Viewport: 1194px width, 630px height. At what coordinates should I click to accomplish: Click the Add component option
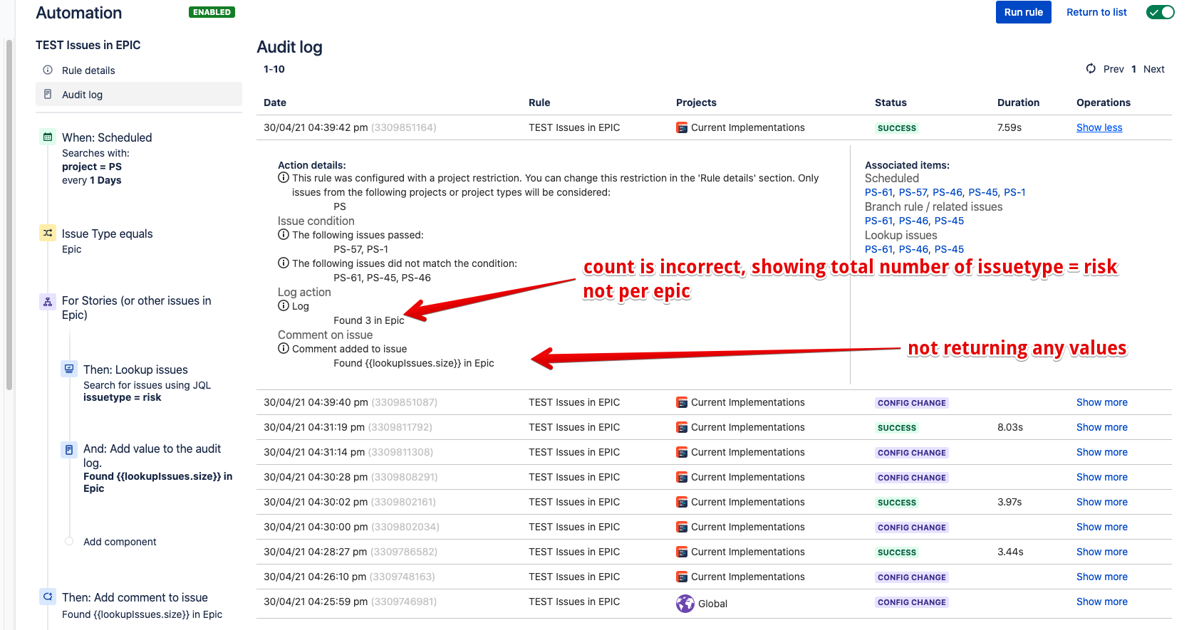tap(120, 542)
